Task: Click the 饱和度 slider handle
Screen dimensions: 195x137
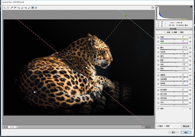Action: [174, 86]
